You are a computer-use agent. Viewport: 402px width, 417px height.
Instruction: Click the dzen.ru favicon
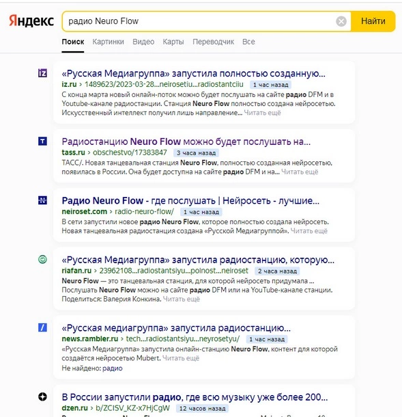(42, 396)
